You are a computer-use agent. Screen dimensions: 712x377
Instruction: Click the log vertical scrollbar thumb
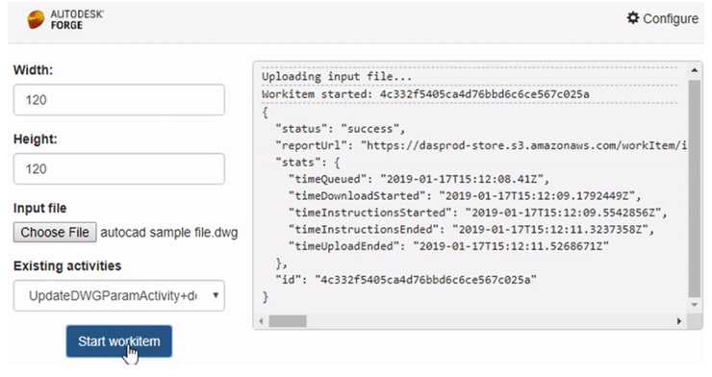pyautogui.click(x=695, y=188)
